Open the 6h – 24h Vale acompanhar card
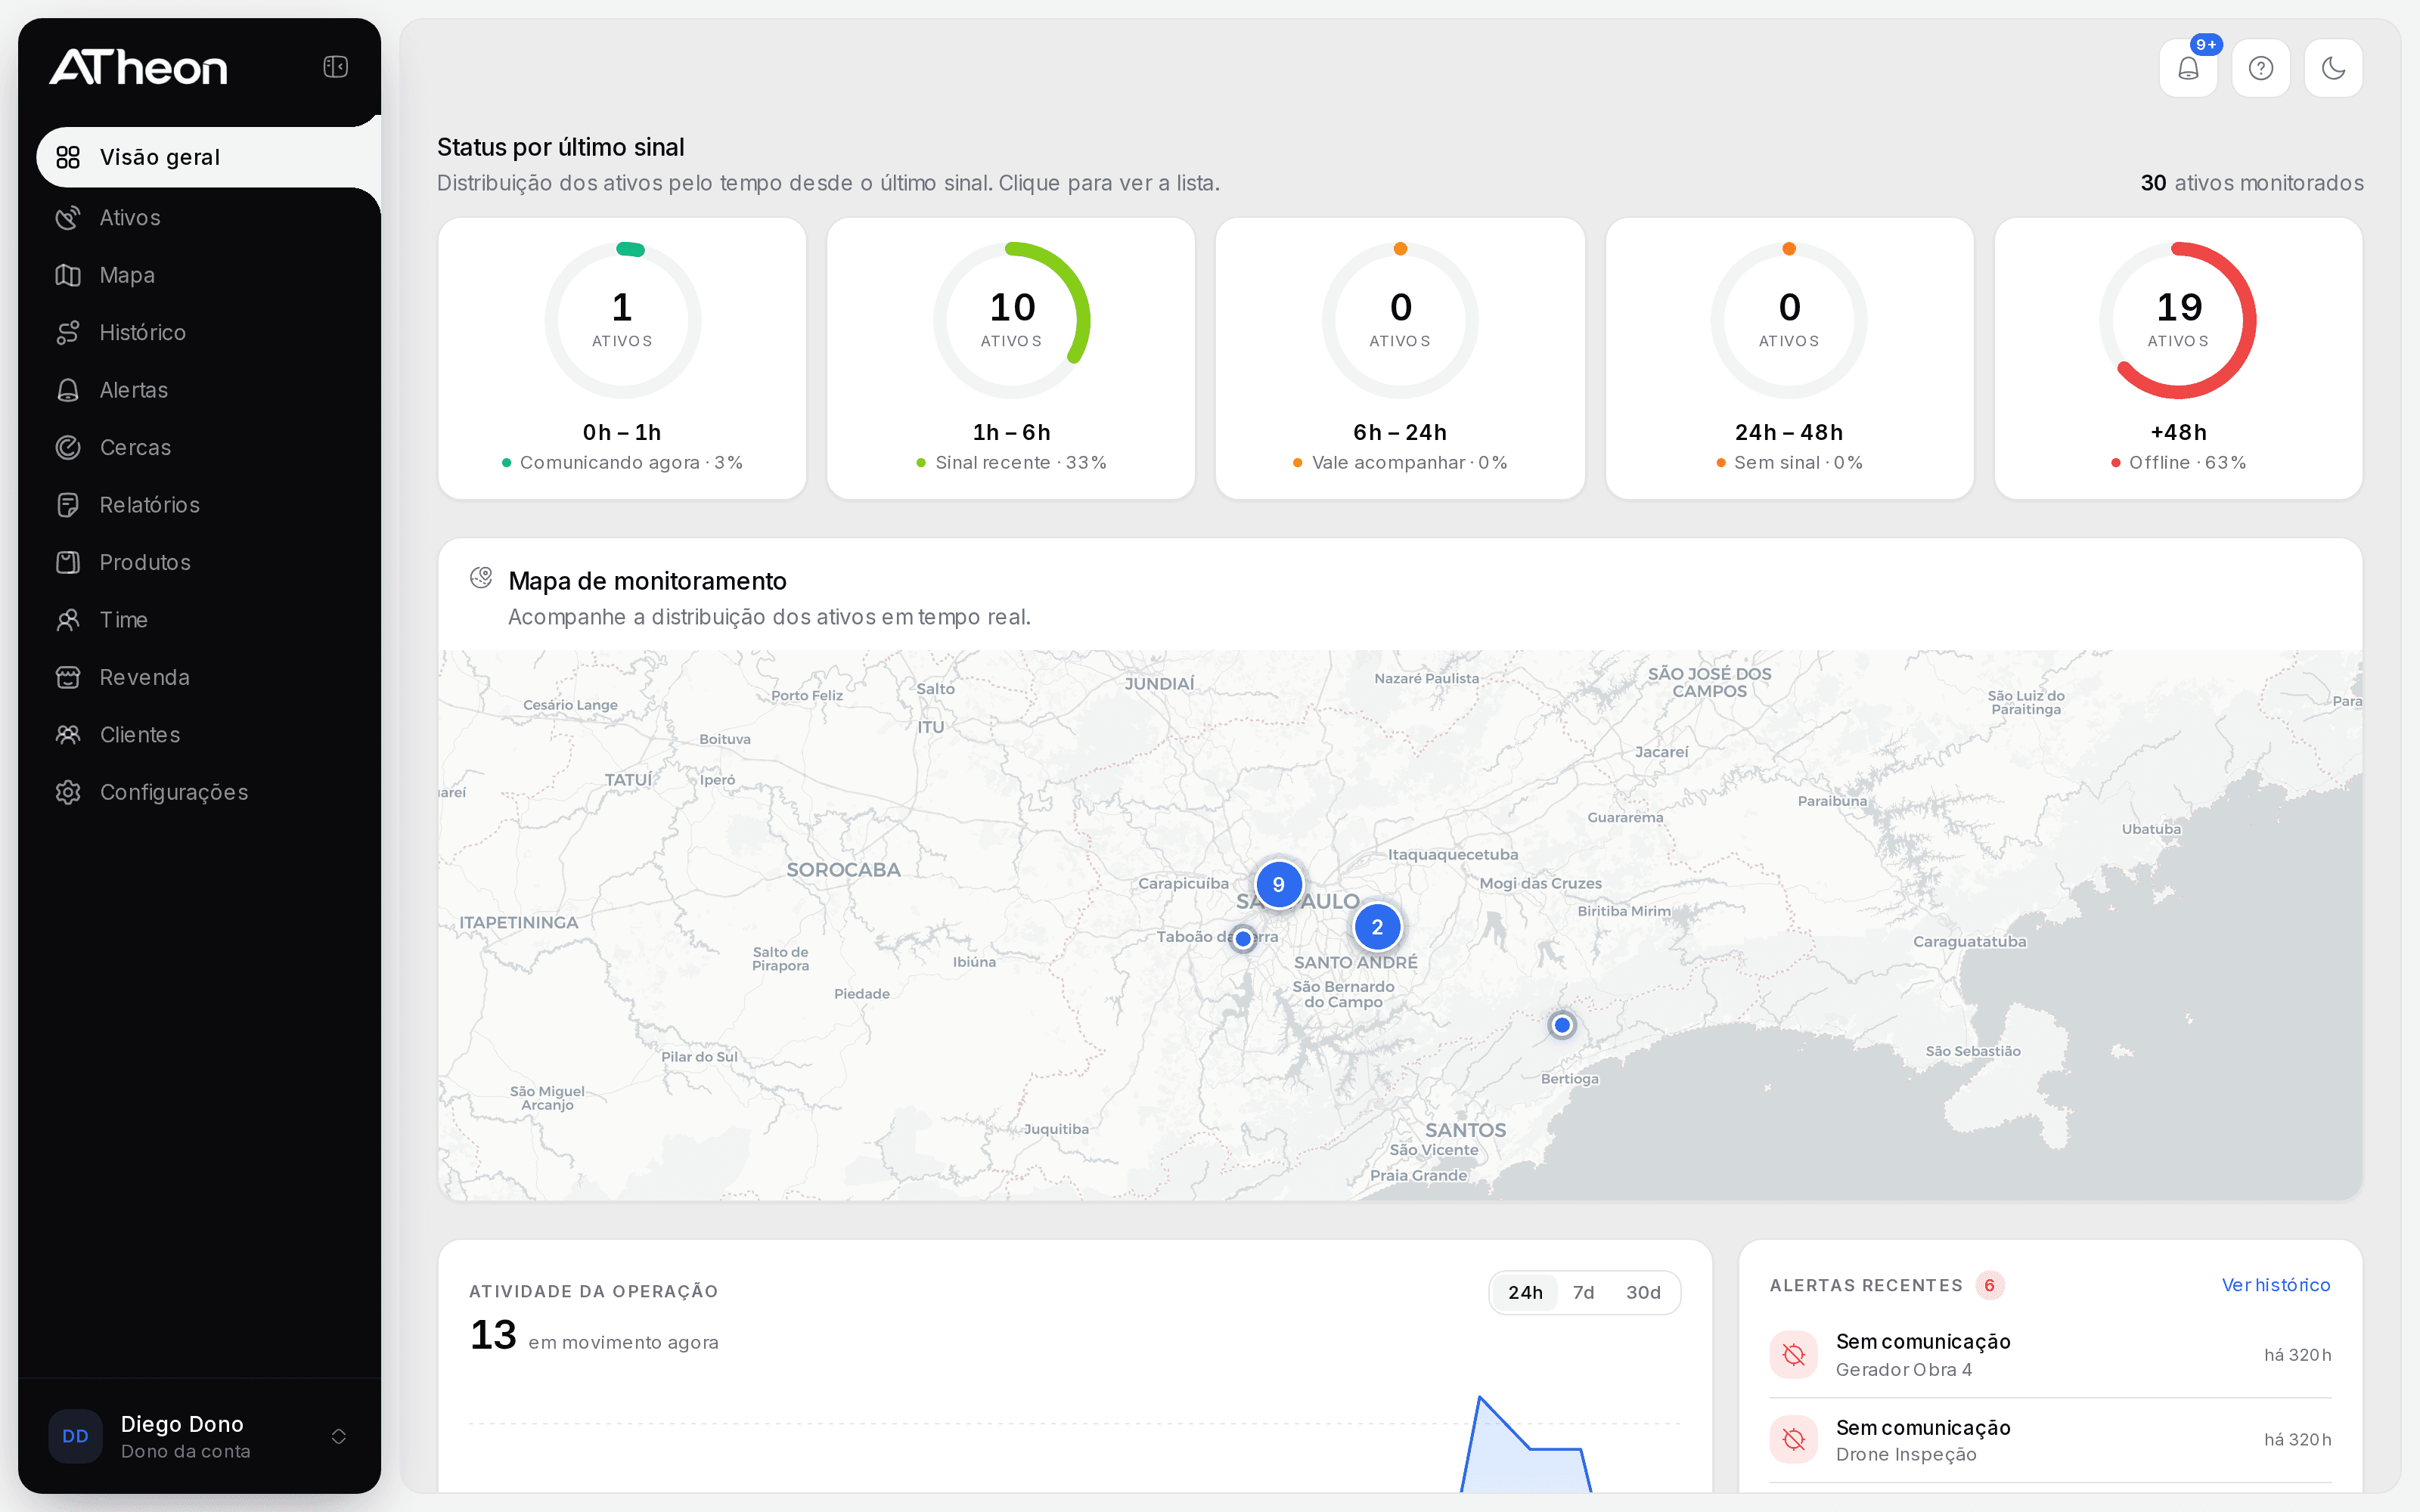The image size is (2420, 1512). coord(1400,358)
